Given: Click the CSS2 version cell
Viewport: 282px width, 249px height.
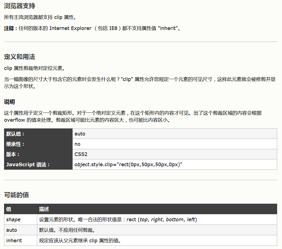Looking at the screenshot, I should 175,154.
